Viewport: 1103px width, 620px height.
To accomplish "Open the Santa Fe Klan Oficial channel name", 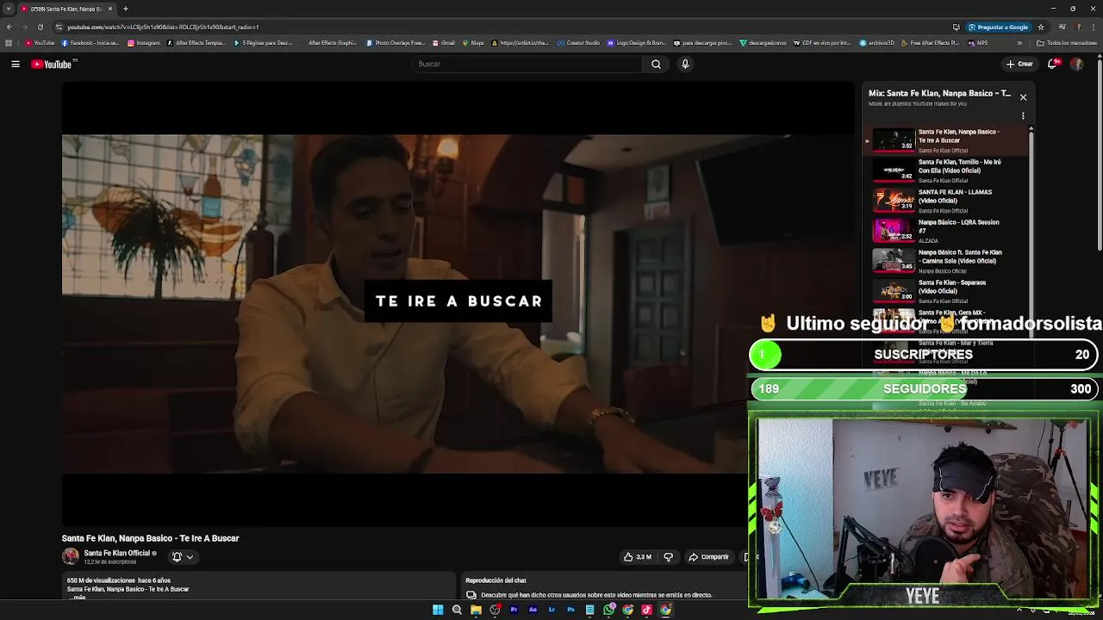I will click(116, 553).
